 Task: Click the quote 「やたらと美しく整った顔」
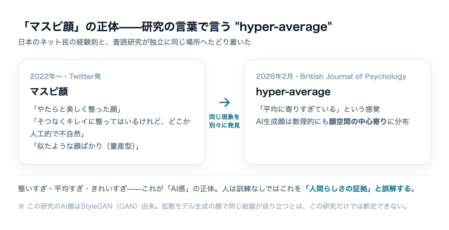(75, 109)
